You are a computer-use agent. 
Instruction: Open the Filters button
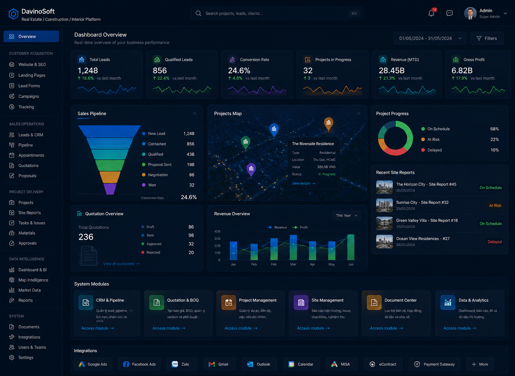point(487,38)
